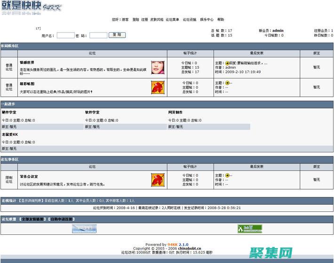Open the 娱乐中心 entertainment center menu
Screen dimensions: 334x263
(207, 20)
